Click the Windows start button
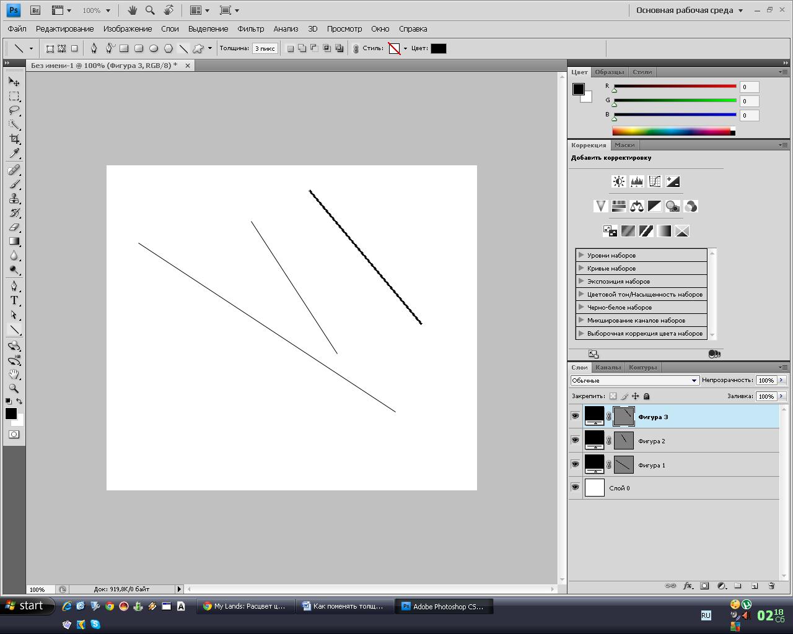Screen dimensions: 793x634 pos(25,606)
